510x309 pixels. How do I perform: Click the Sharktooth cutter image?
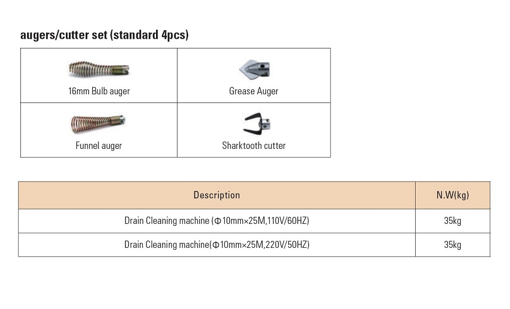257,124
